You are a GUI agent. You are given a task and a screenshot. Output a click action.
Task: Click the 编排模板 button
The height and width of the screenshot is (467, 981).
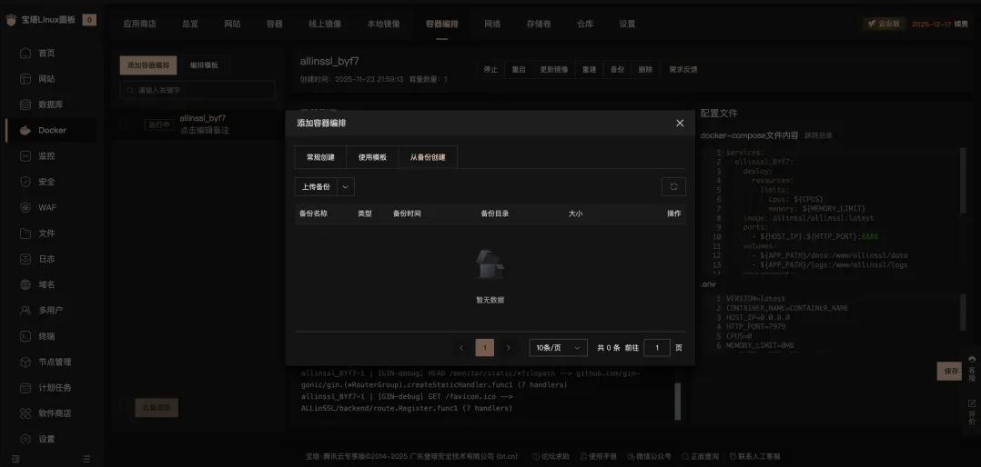pyautogui.click(x=204, y=65)
